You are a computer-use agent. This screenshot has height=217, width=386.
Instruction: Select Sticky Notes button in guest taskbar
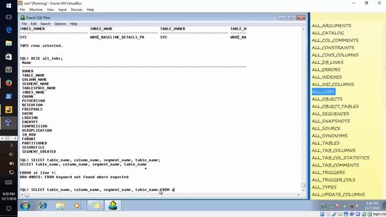[95, 206]
